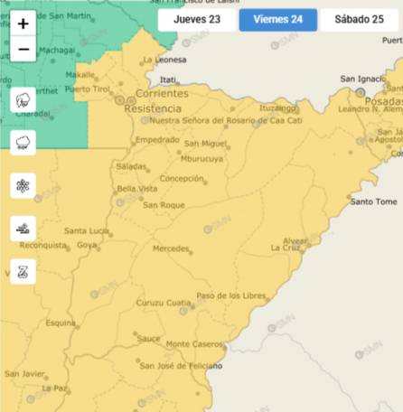The image size is (403, 412).
Task: Click the La Paz label
Action: pyautogui.click(x=54, y=389)
